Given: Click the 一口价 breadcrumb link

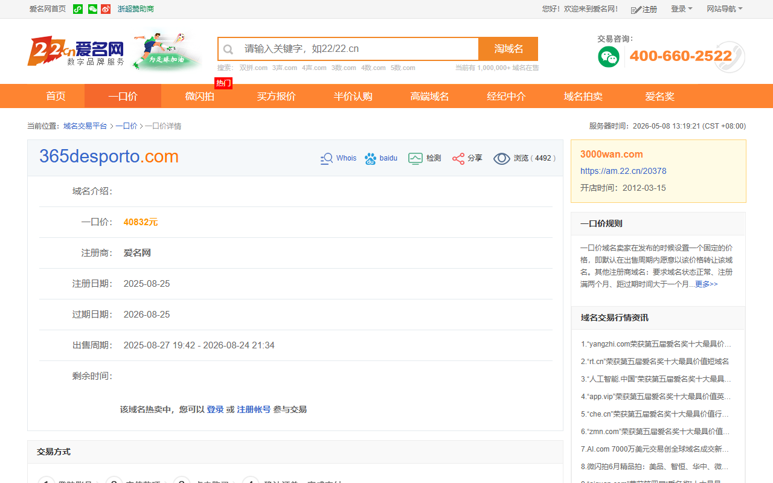Looking at the screenshot, I should coord(126,126).
